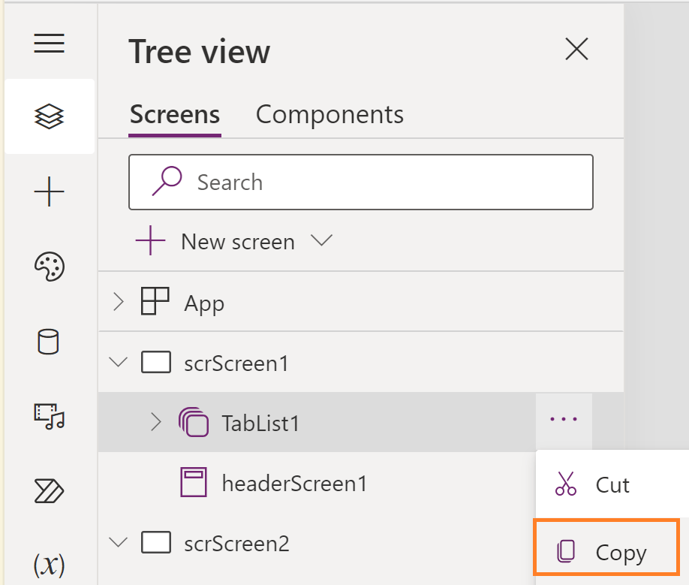Click the Search input field

point(360,182)
